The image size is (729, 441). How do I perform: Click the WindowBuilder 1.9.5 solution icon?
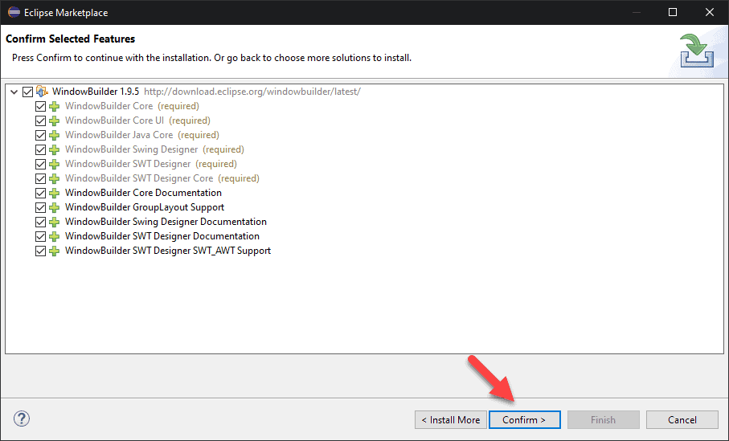pos(42,92)
